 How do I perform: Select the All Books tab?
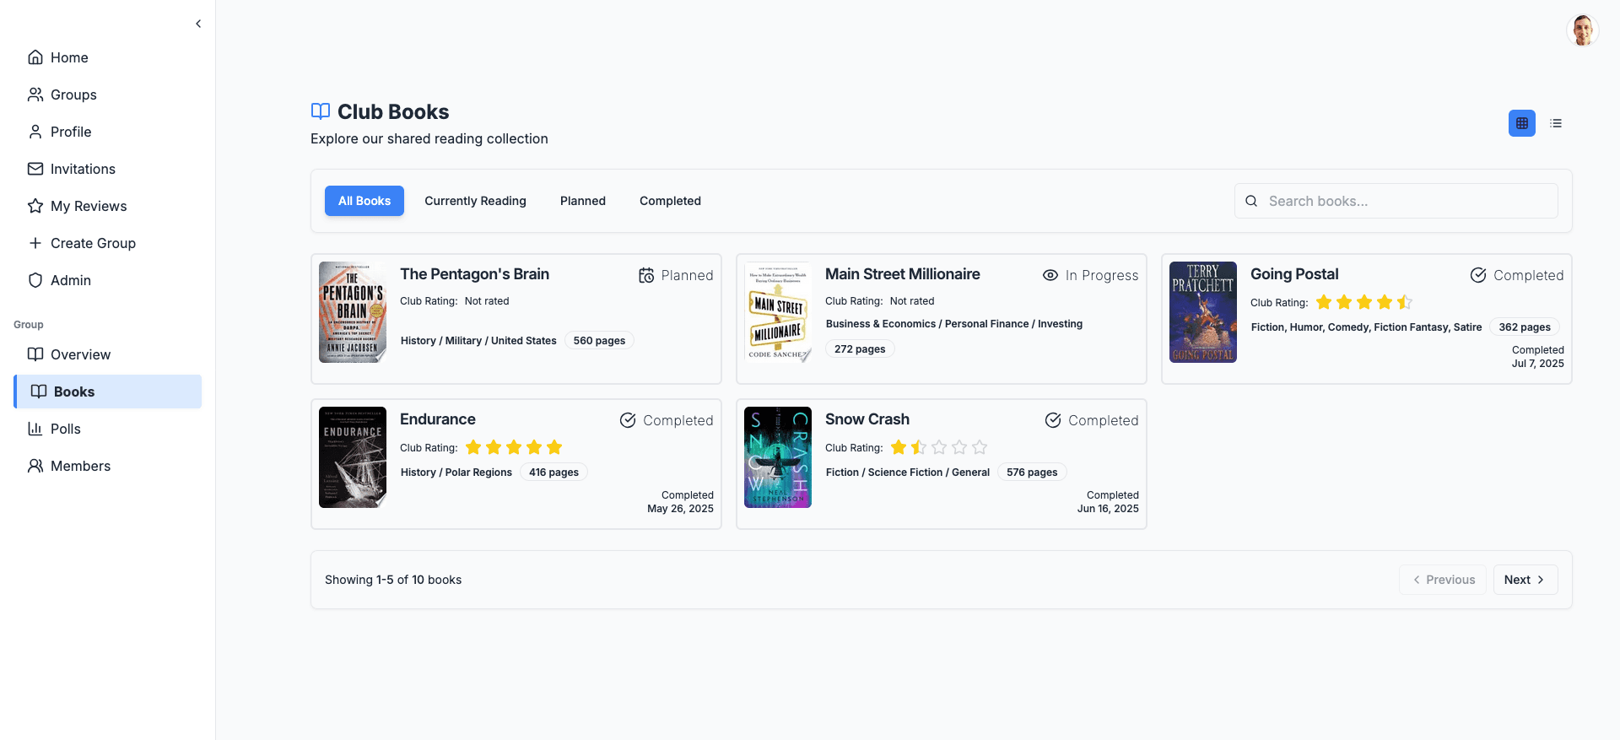coord(364,201)
